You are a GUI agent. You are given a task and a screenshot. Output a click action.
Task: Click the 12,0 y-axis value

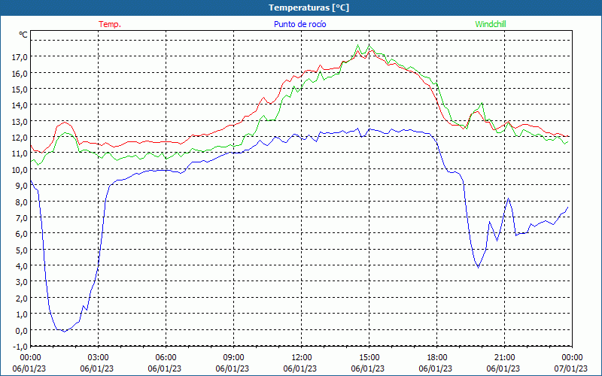(20, 138)
